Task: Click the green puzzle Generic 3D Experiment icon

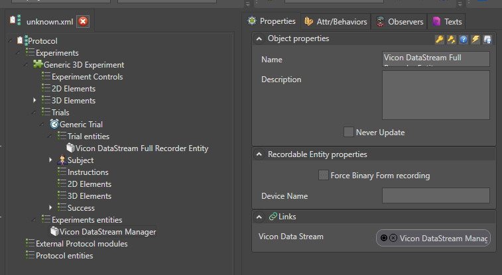Action: point(38,65)
